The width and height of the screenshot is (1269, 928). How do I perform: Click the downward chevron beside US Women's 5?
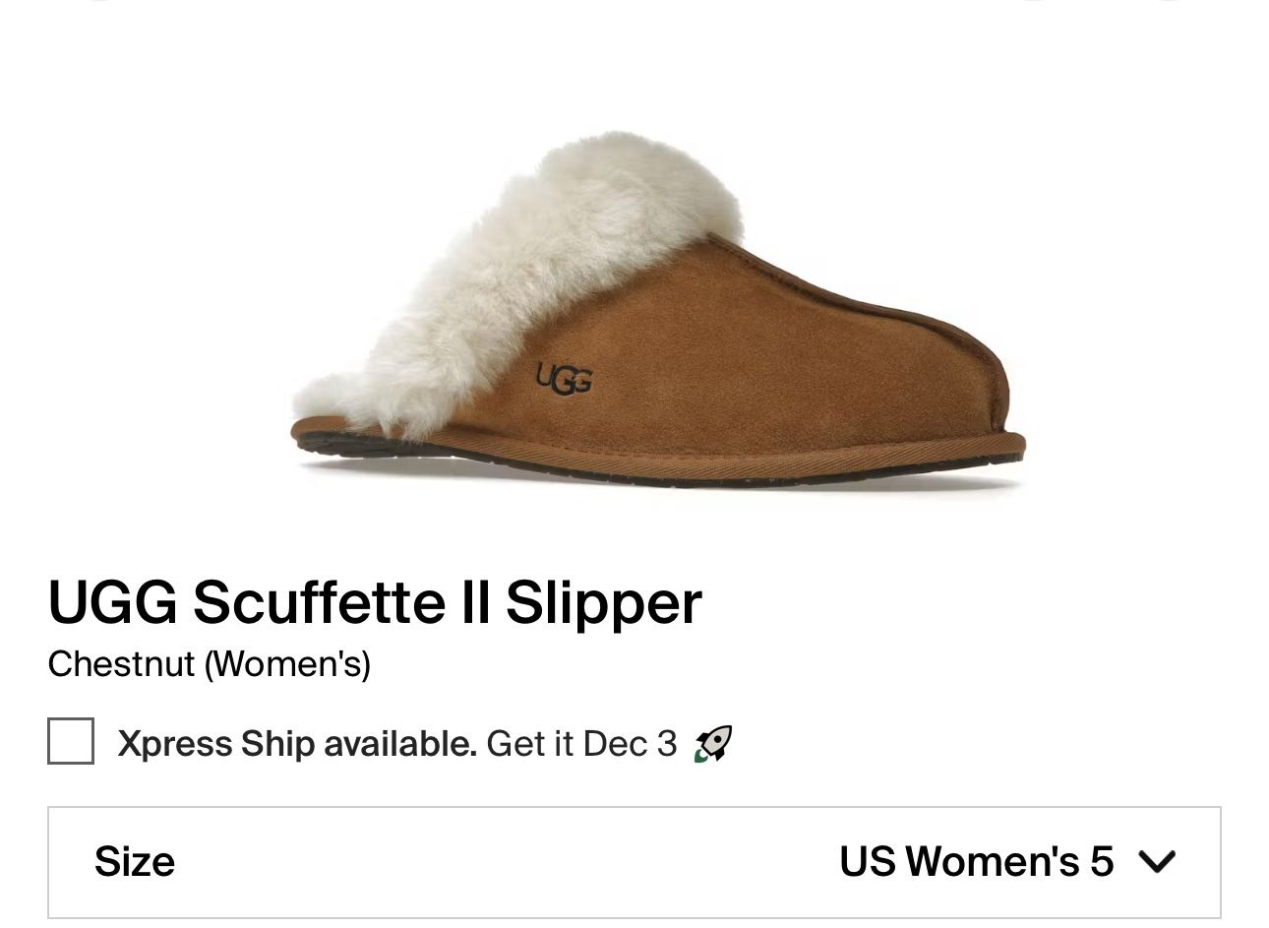coord(1157,861)
